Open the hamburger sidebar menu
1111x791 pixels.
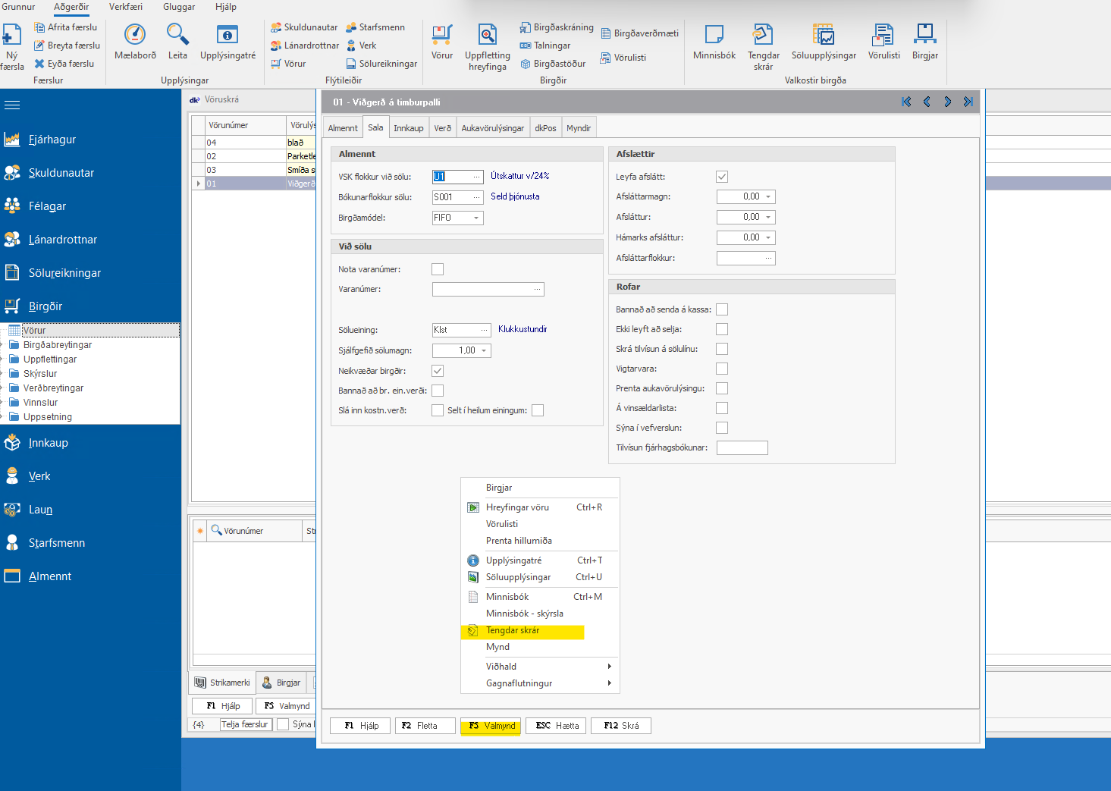click(x=12, y=105)
